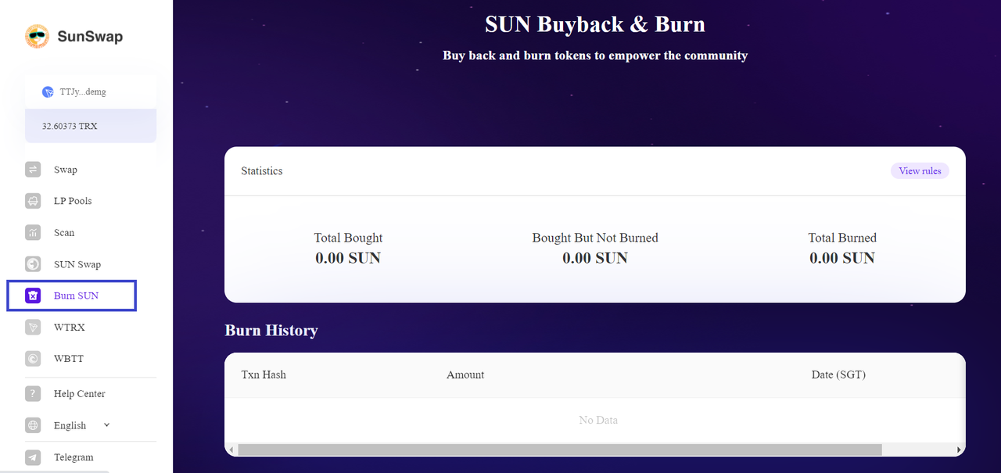The width and height of the screenshot is (1001, 473).
Task: Click the Burn SUN purple icon
Action: tap(33, 296)
